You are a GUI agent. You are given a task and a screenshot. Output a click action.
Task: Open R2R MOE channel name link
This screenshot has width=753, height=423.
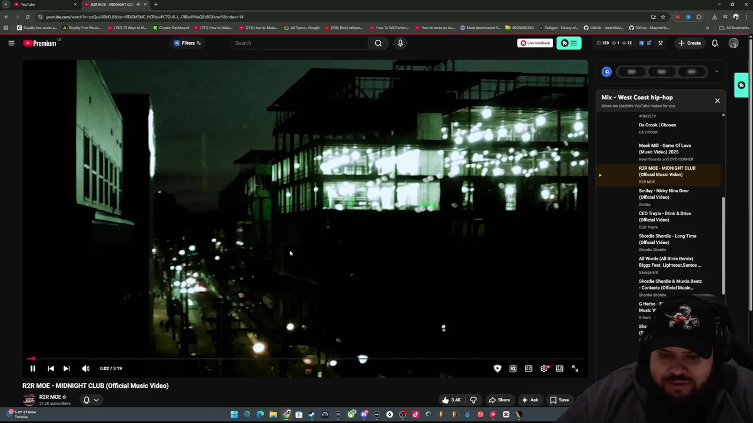tap(50, 397)
